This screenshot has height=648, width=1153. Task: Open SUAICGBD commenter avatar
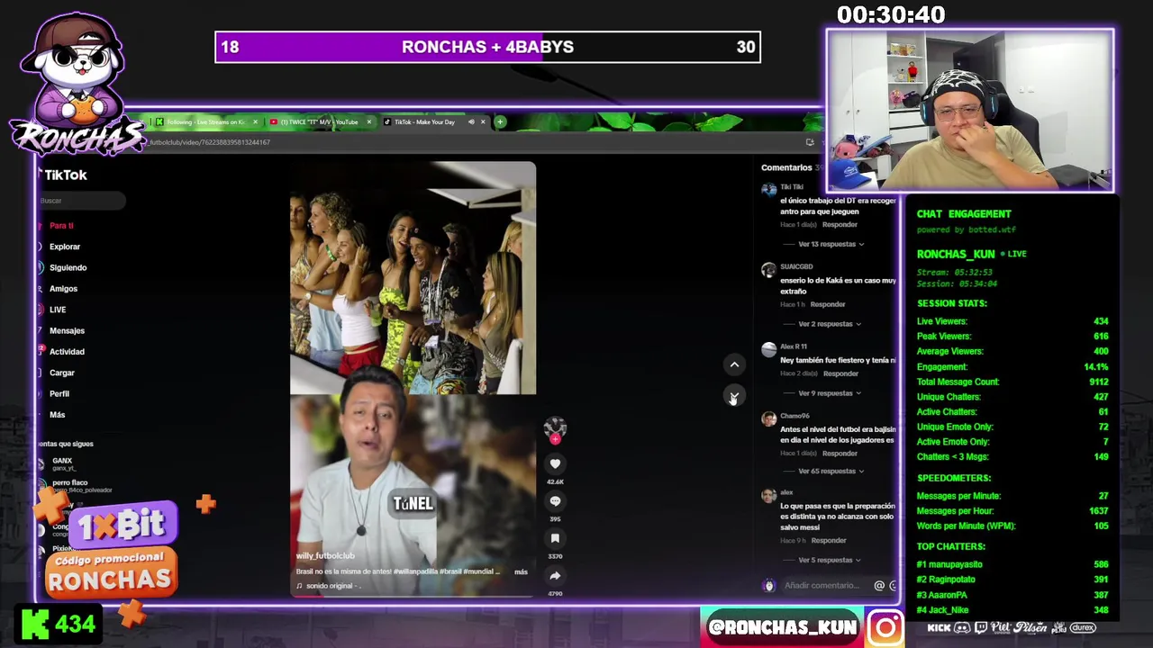point(768,270)
